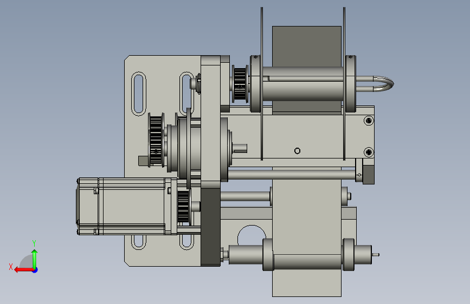Select the dark label strip above the spool
470x304 pixels.
[x=307, y=47]
